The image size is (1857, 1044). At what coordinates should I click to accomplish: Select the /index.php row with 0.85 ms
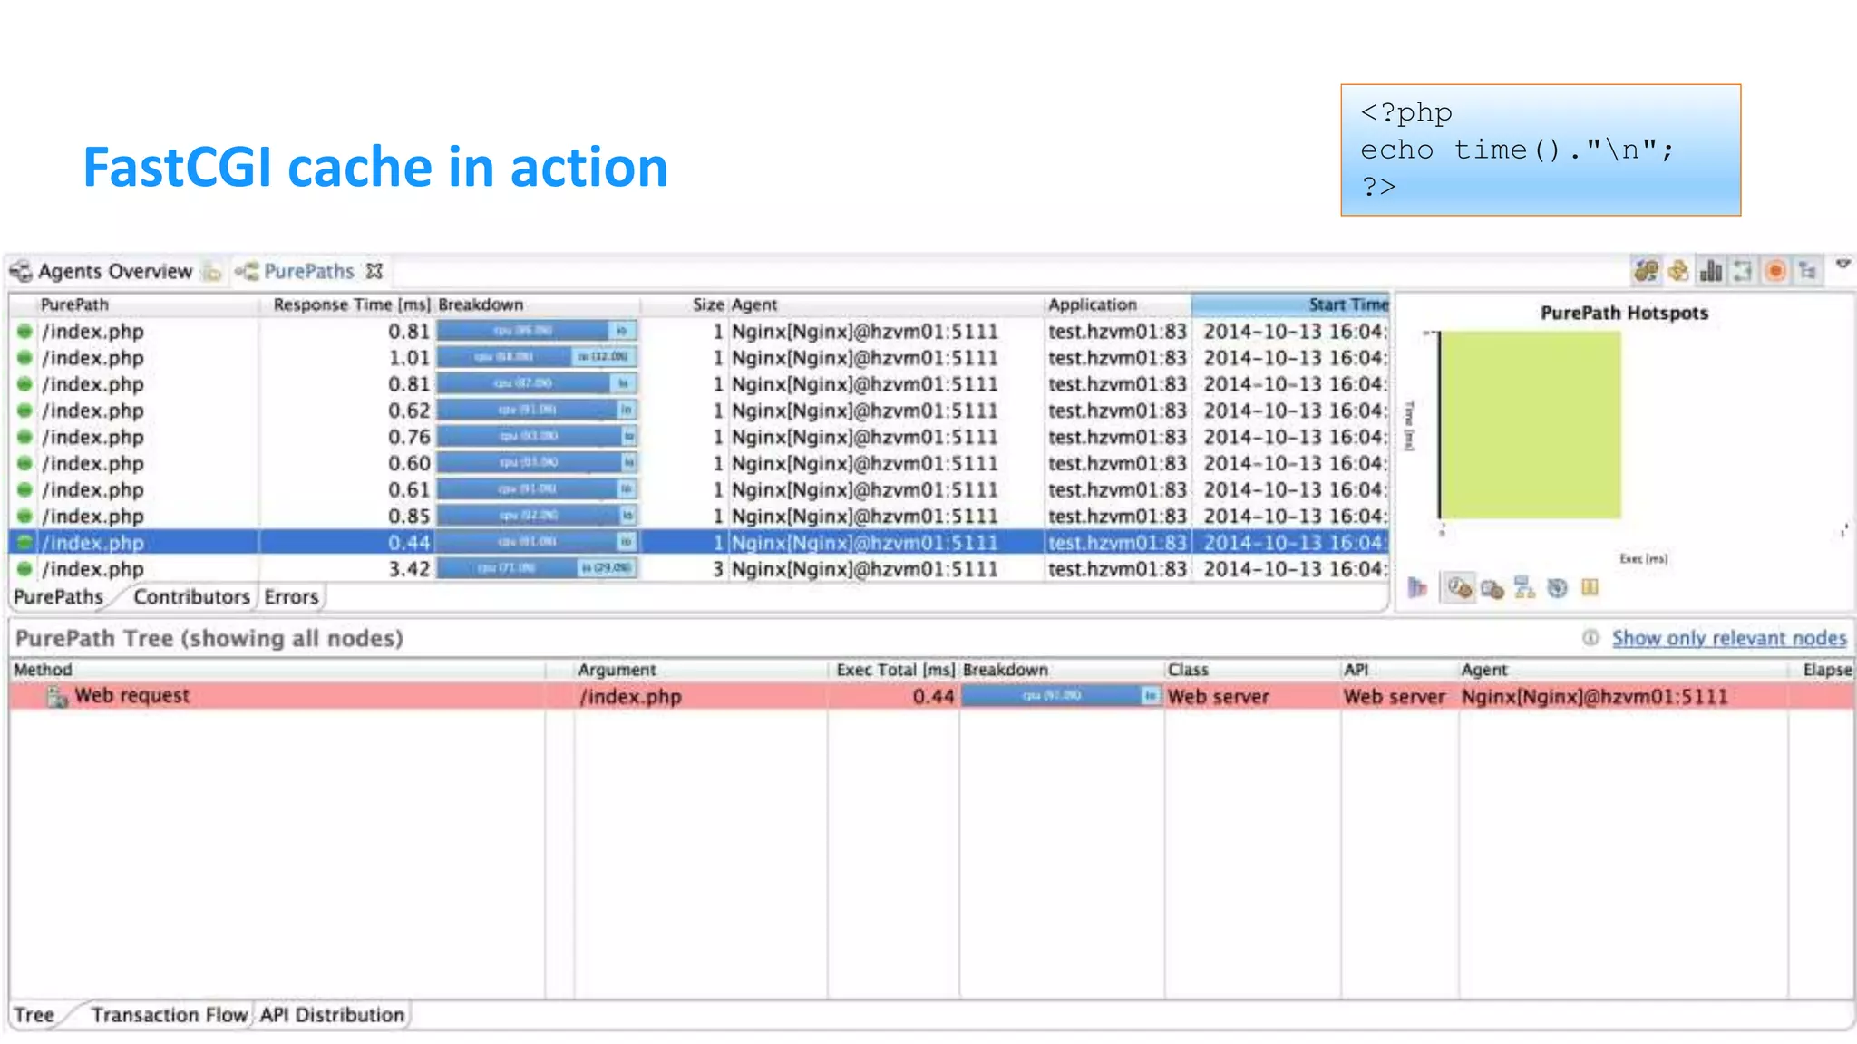point(698,516)
